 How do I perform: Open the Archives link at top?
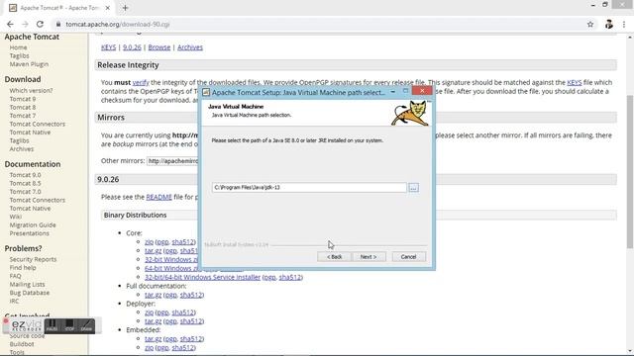190,47
